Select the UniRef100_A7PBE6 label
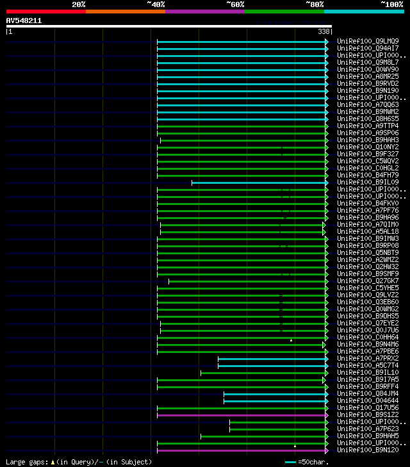Viewport: 410px width, 467px height. pos(368,352)
